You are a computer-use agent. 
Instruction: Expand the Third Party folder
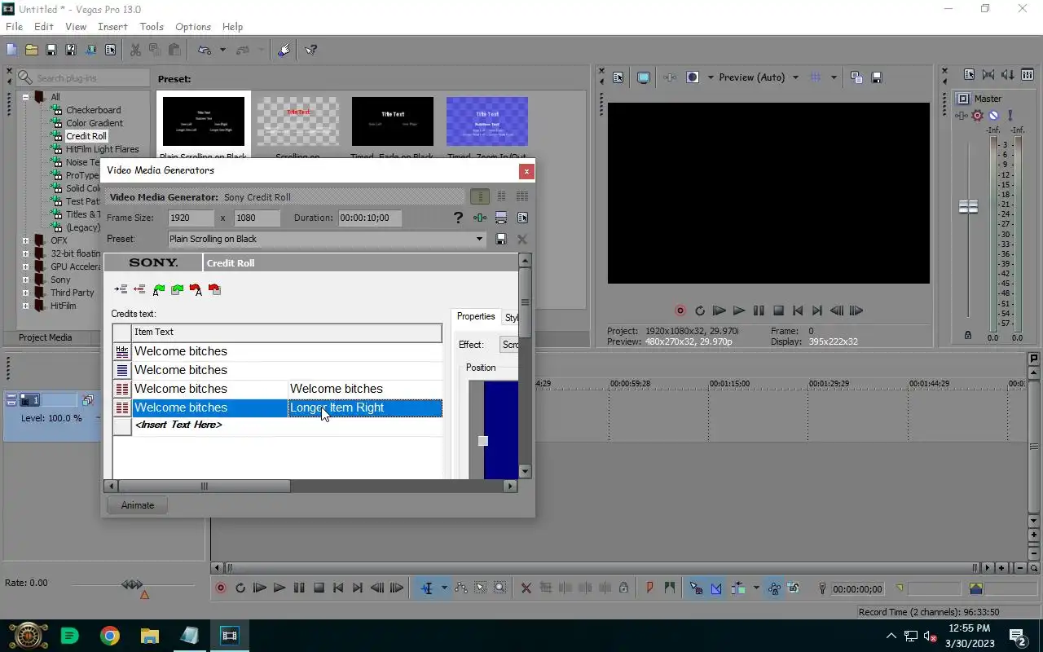(x=26, y=293)
